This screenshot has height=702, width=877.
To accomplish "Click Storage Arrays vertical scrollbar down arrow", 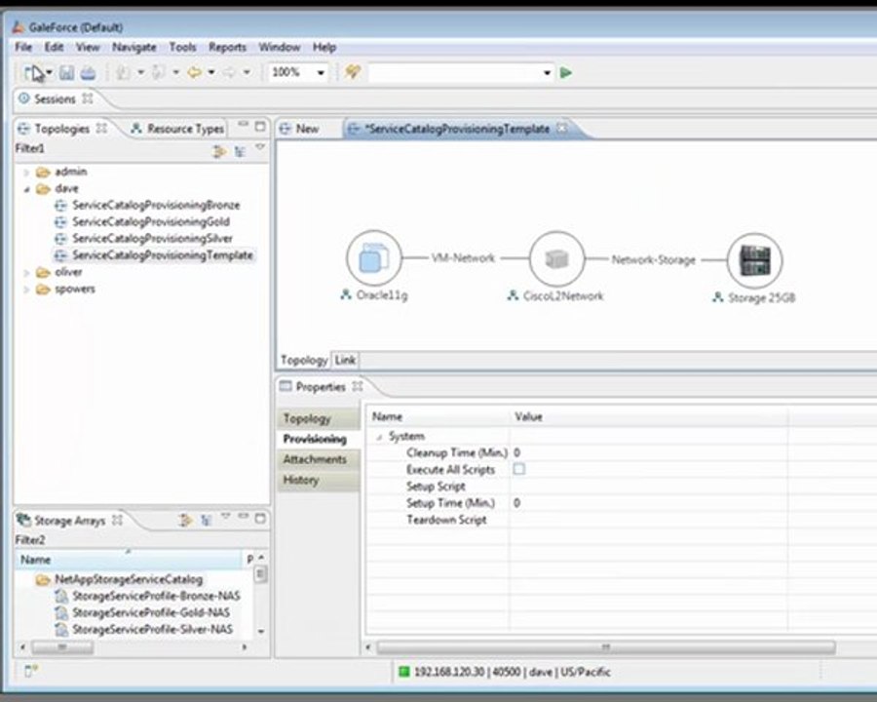I will pos(260,631).
